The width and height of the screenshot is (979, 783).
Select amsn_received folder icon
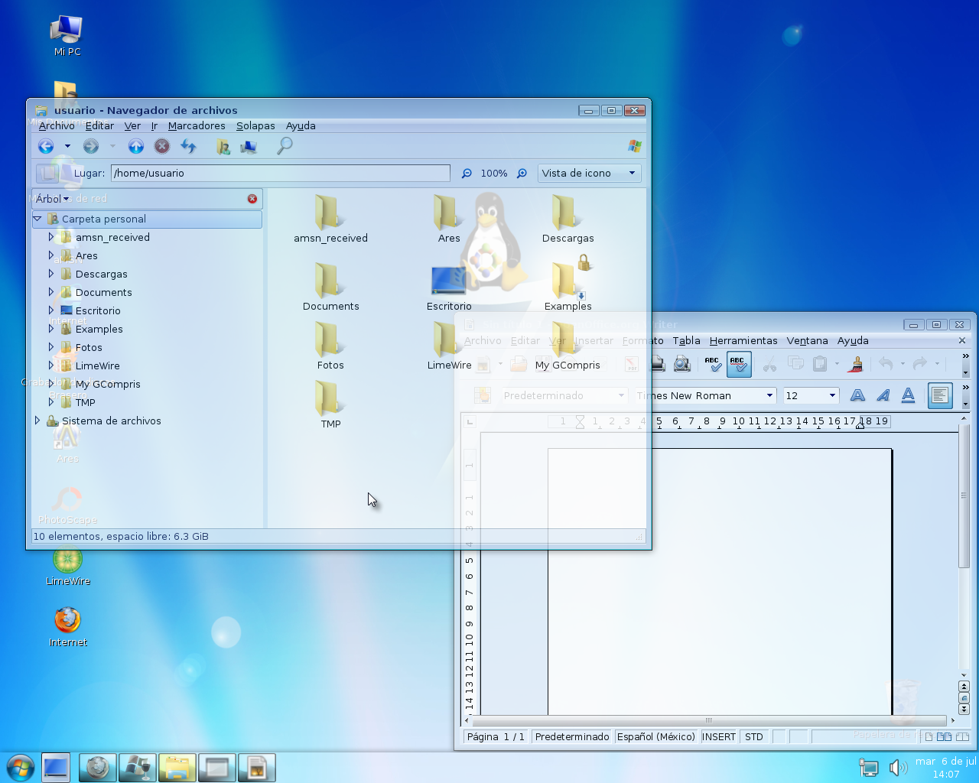[330, 212]
